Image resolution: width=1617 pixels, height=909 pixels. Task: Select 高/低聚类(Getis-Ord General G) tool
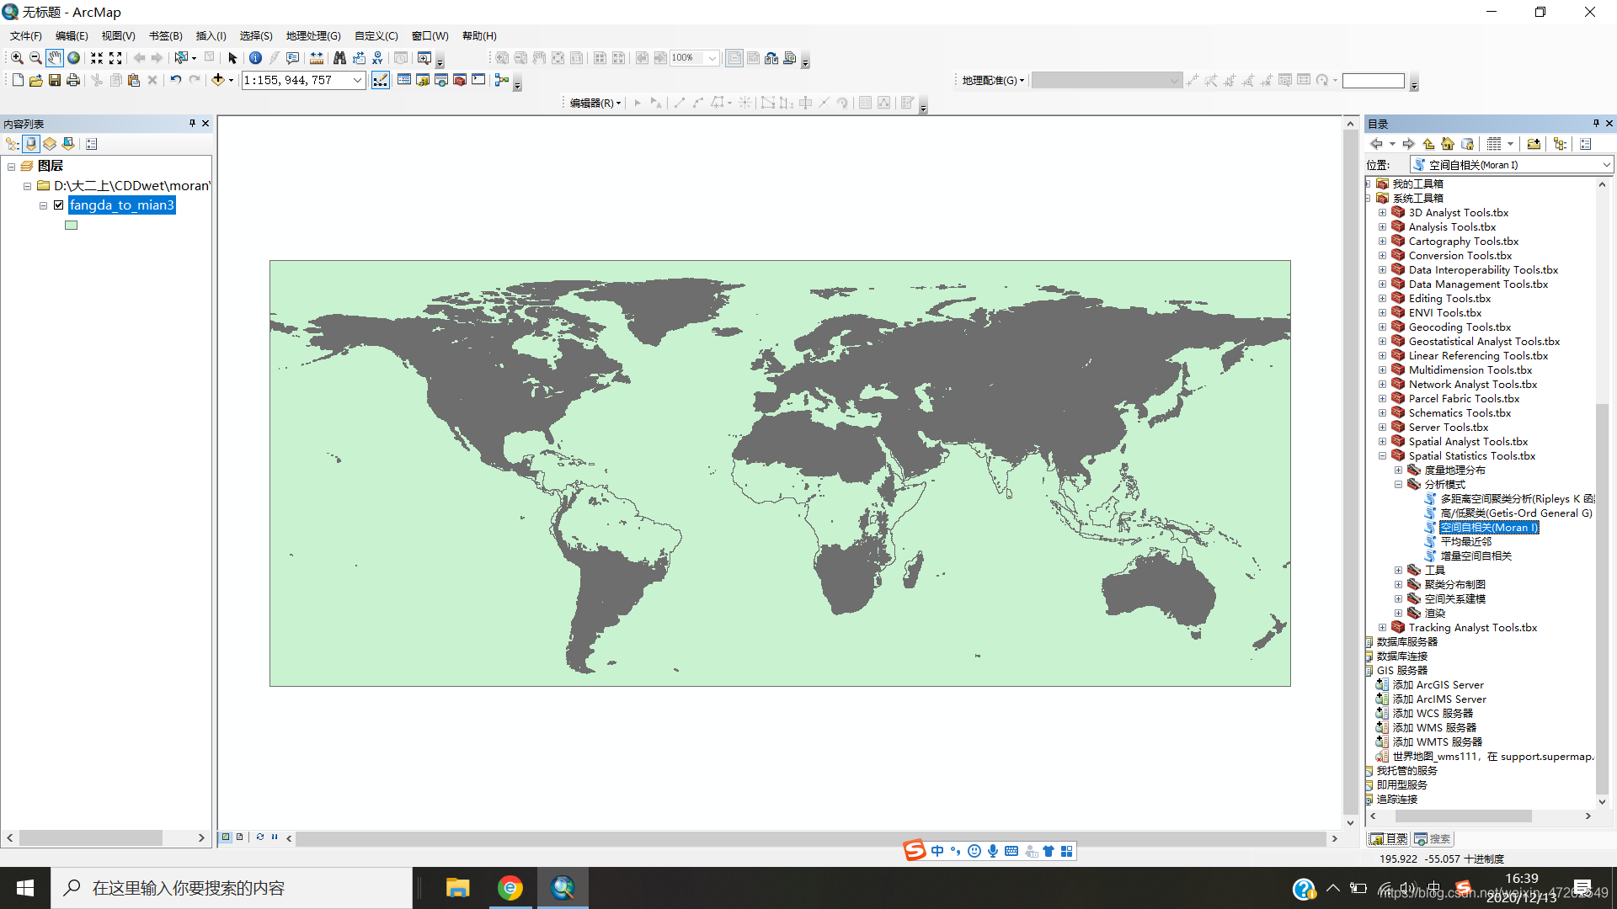1515,513
